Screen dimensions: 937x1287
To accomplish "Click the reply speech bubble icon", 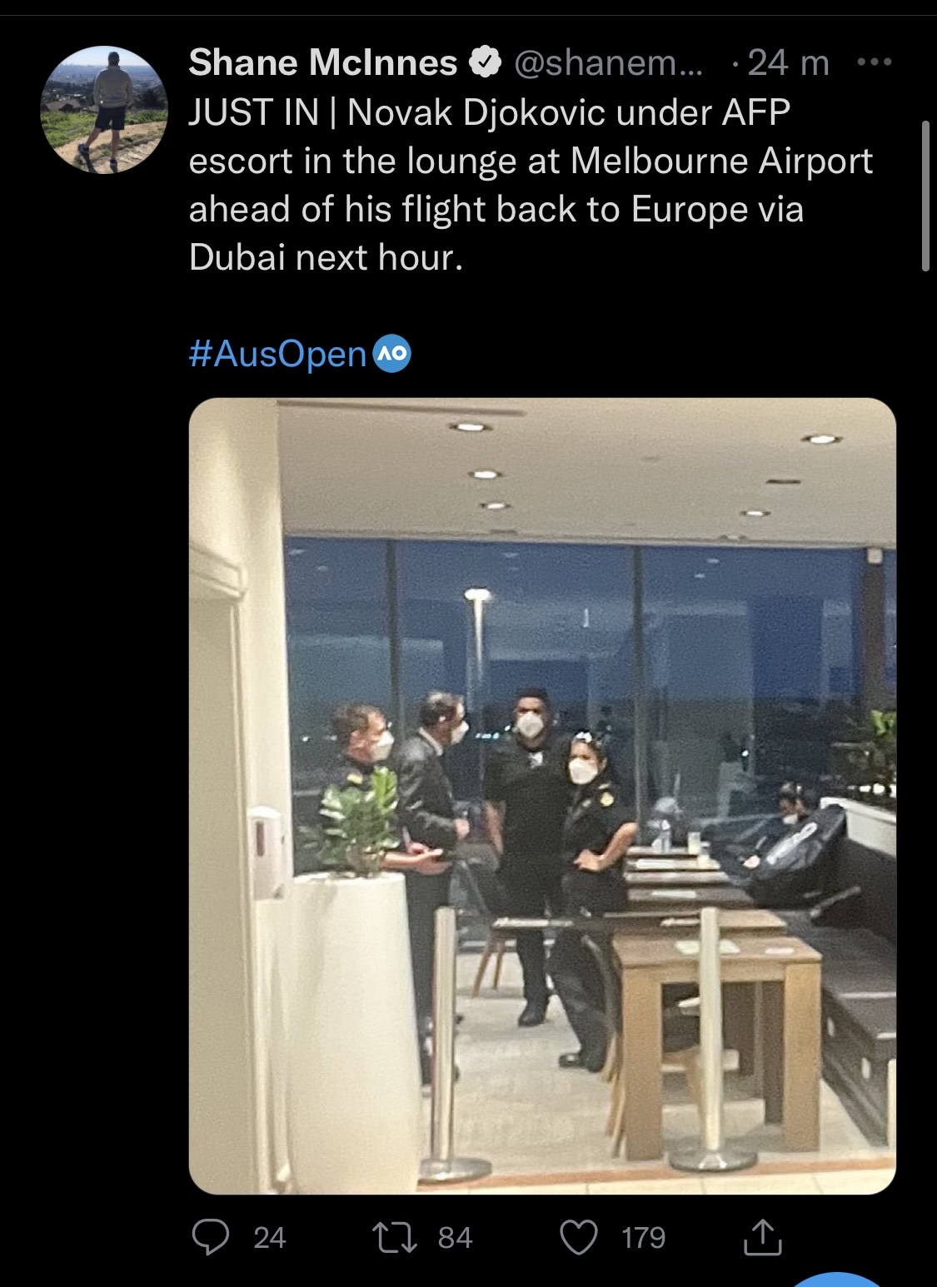I will click(211, 1237).
